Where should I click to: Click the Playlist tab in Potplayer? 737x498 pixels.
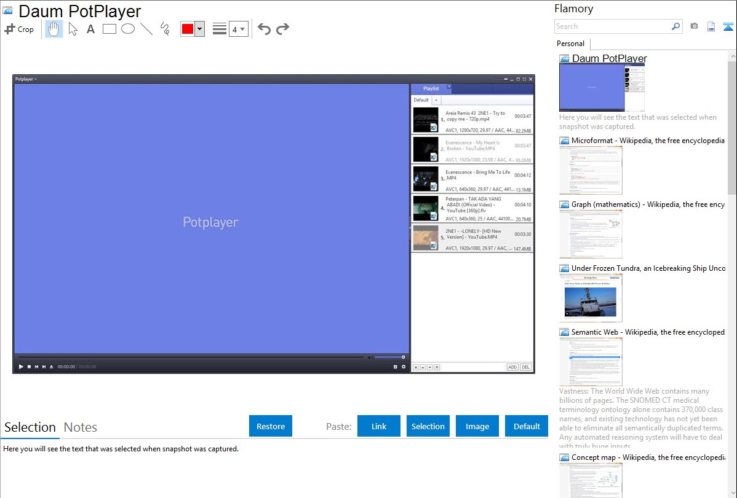point(431,88)
